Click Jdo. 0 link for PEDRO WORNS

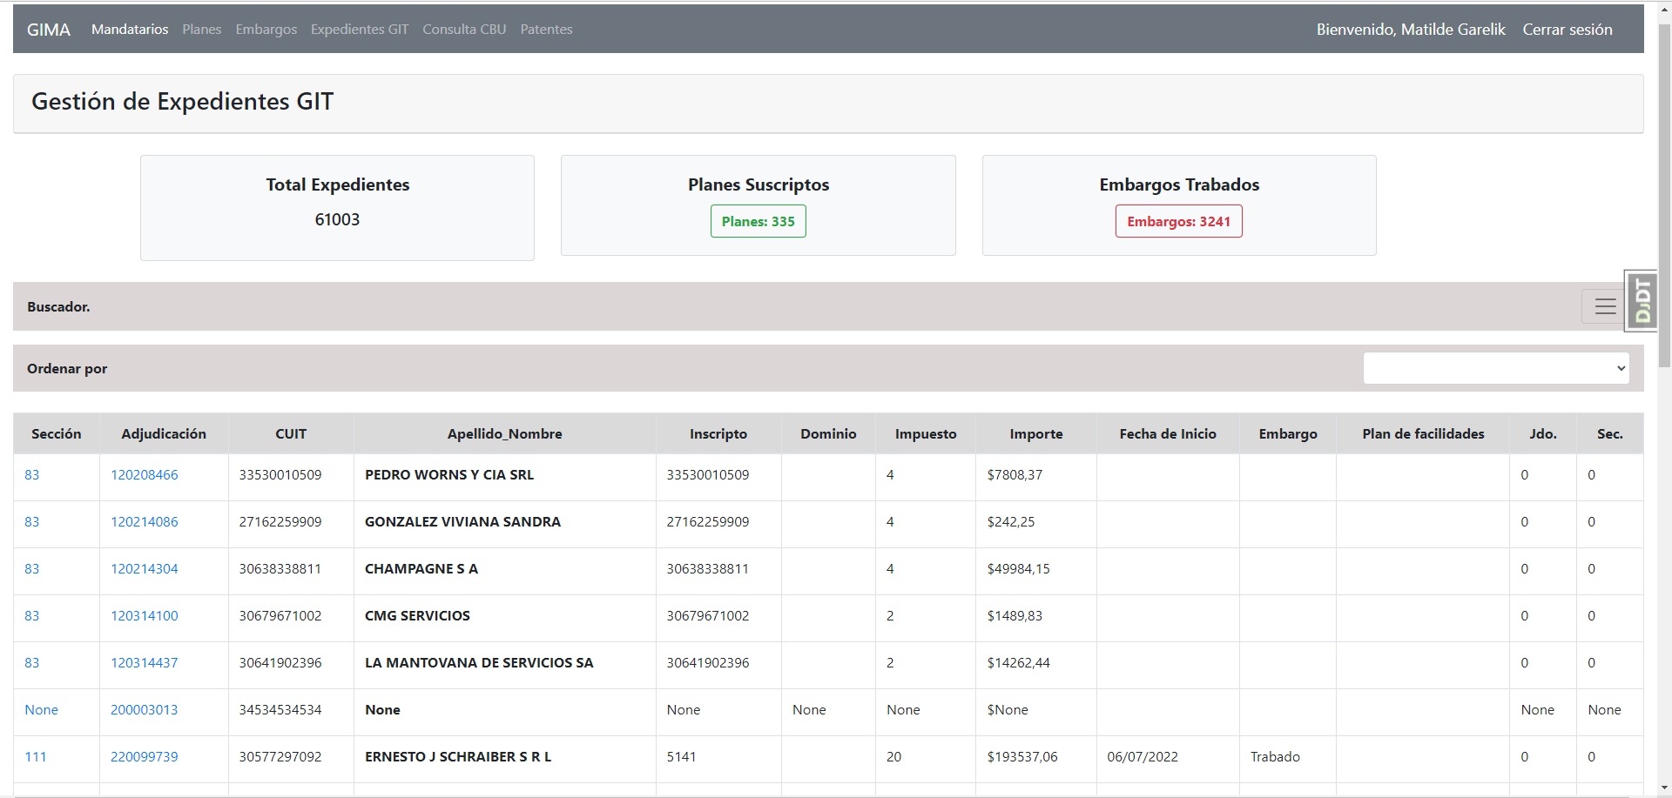tap(1525, 475)
